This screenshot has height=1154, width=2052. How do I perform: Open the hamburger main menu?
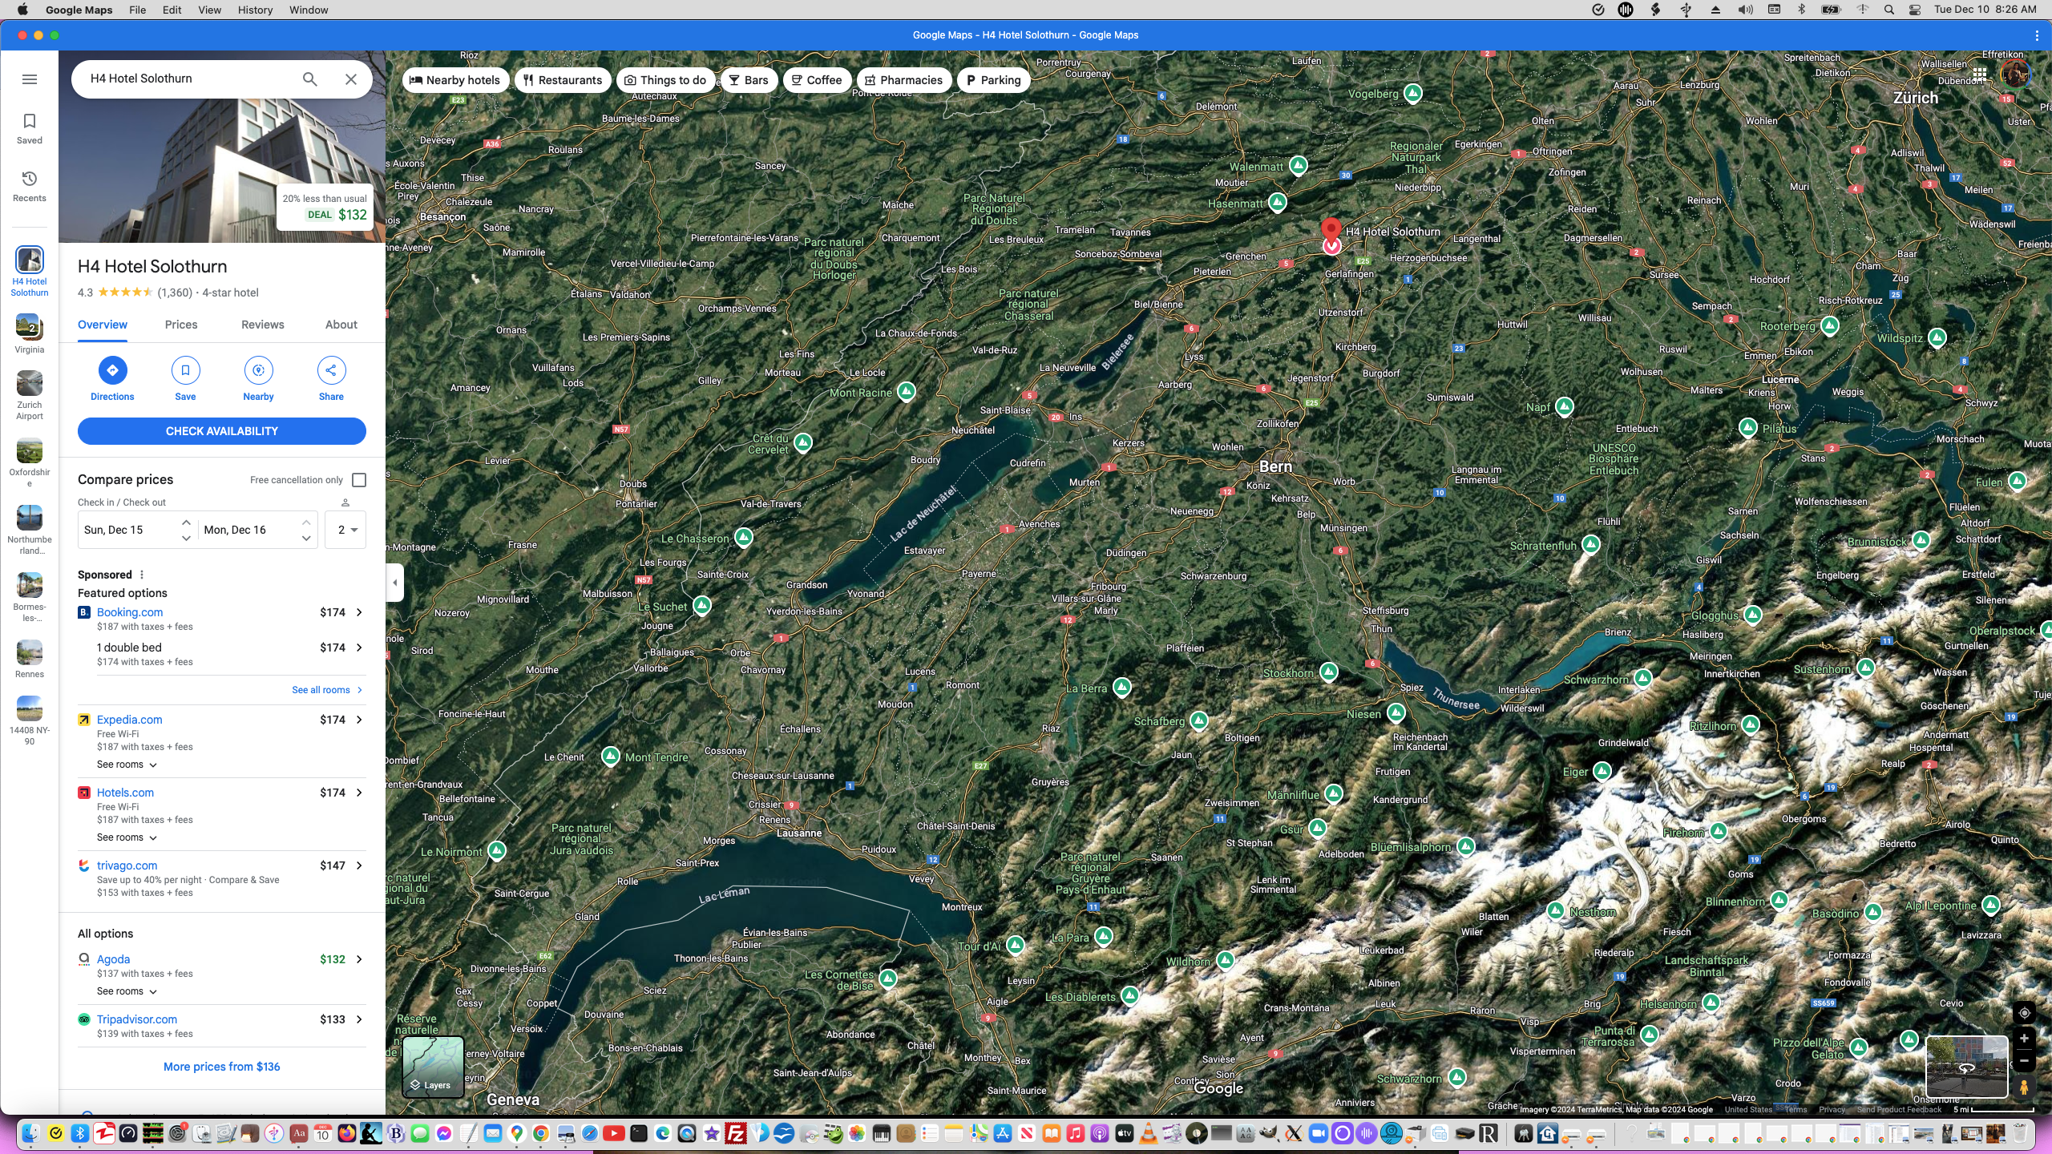click(30, 79)
